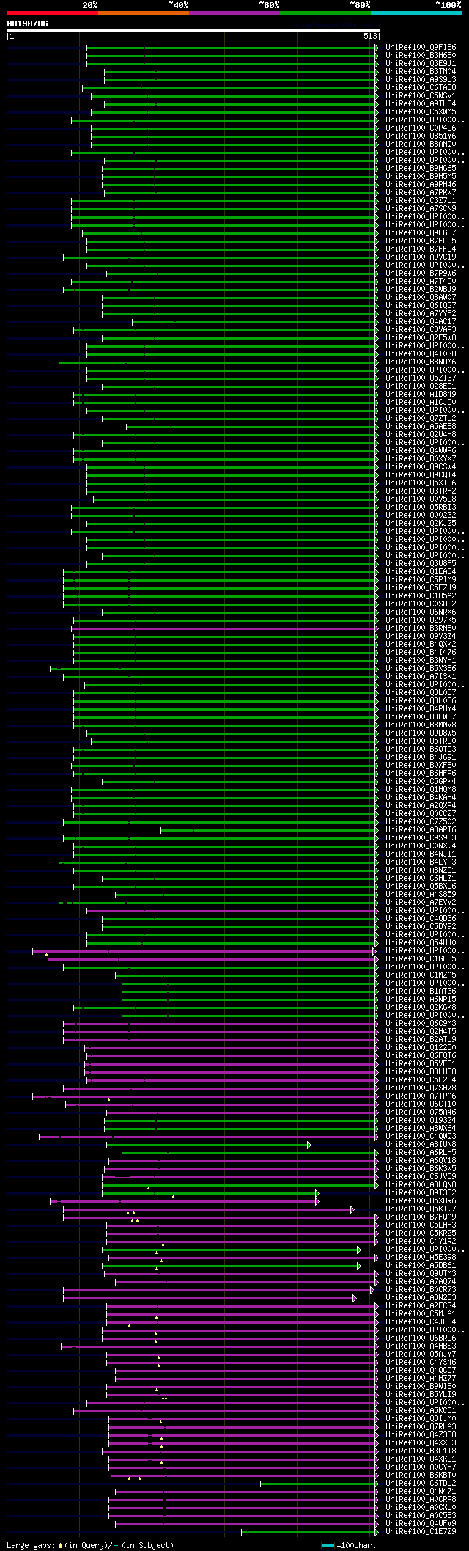
Task: Select label UniRef100_A7PKX7
Action: coord(421,192)
